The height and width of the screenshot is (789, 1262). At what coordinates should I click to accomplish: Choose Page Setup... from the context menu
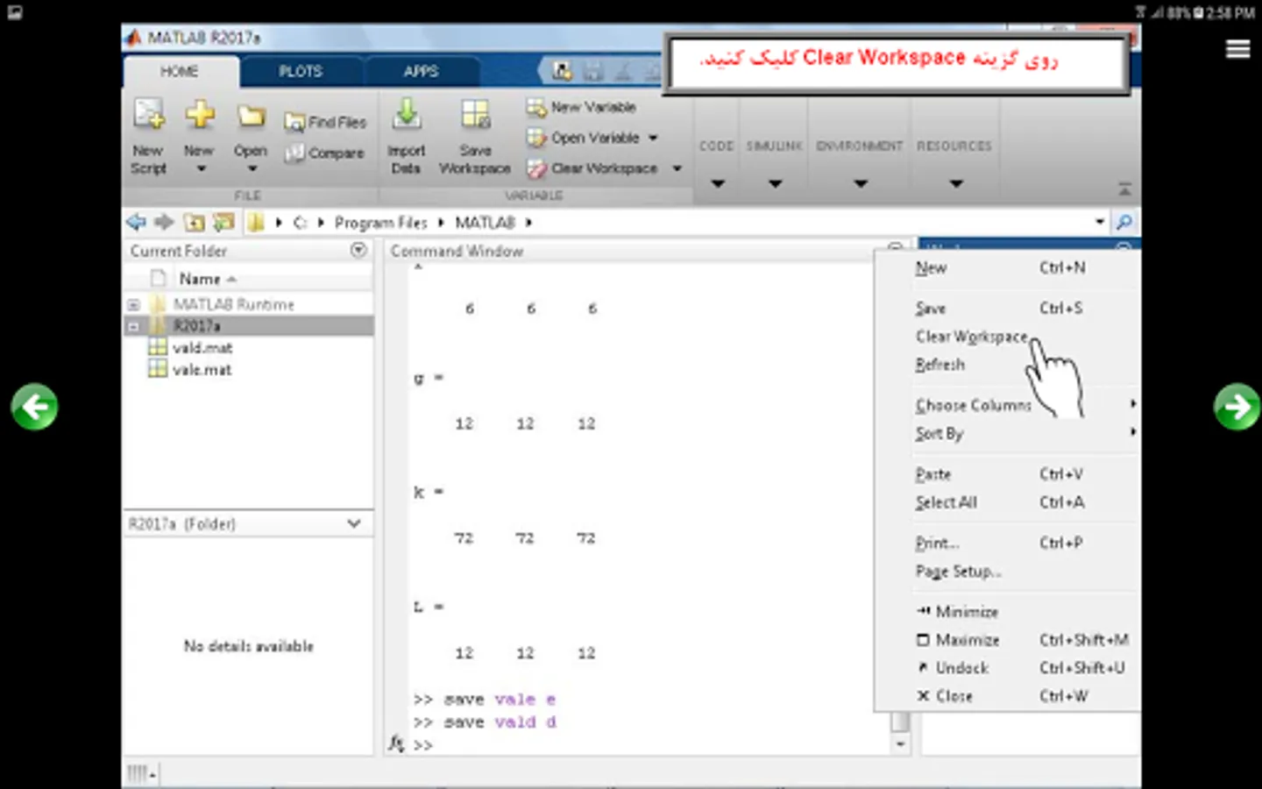tap(959, 572)
